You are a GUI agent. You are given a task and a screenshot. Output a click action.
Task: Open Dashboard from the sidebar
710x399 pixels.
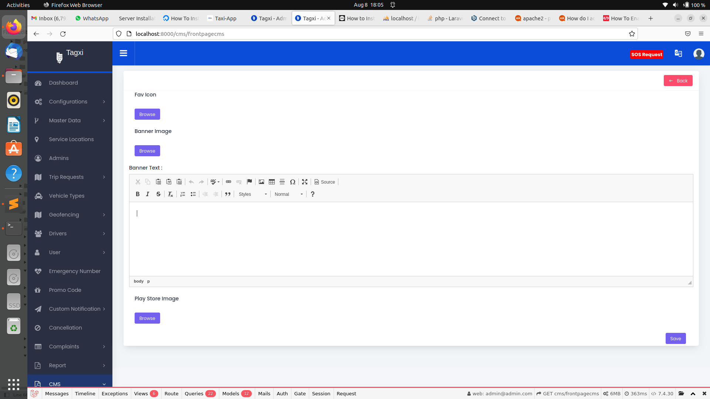pos(63,83)
